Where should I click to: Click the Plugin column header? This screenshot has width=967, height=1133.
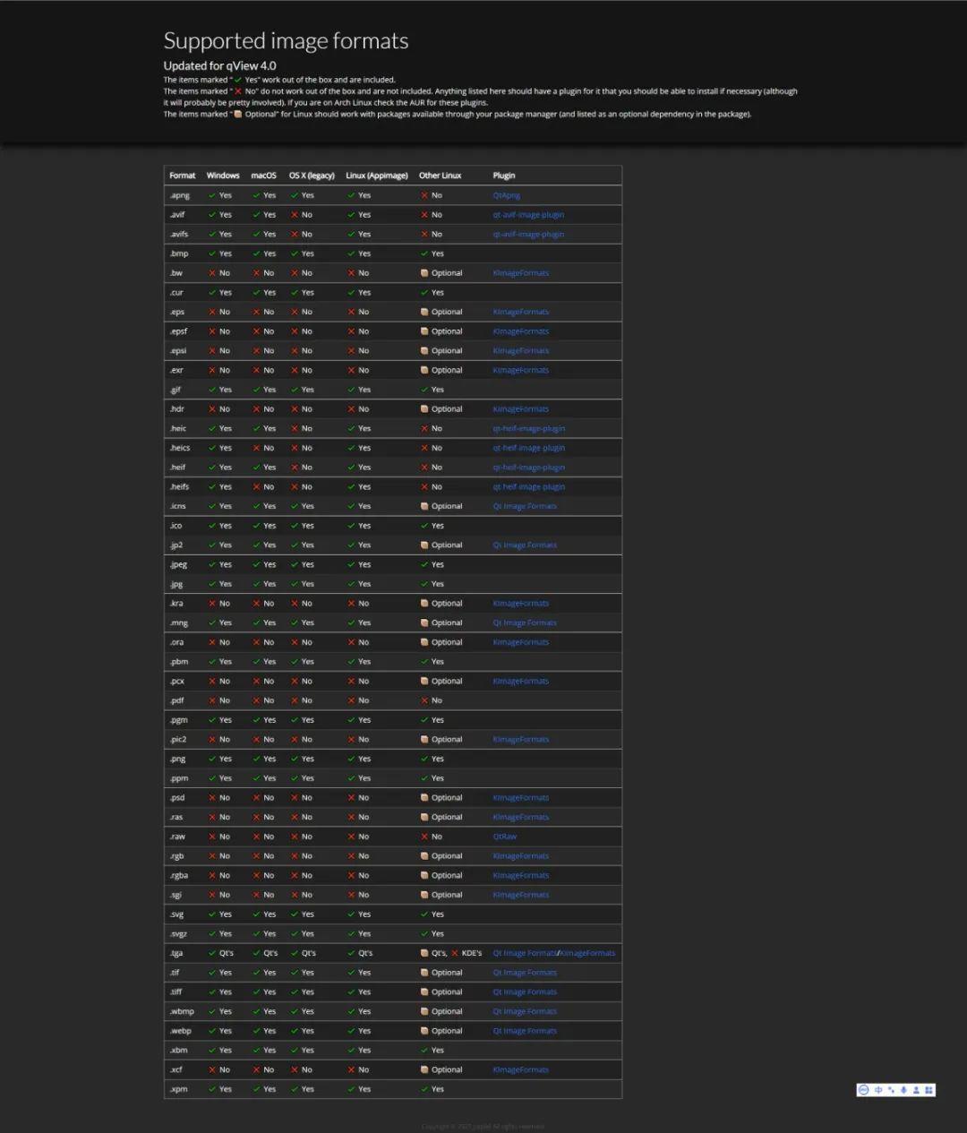click(504, 176)
